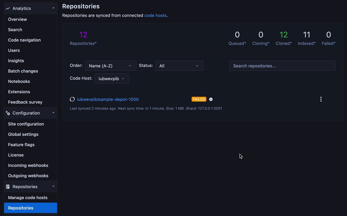Viewport: 347px width, 216px height.
Task: Click the orange FAILED badge
Action: pos(199,99)
